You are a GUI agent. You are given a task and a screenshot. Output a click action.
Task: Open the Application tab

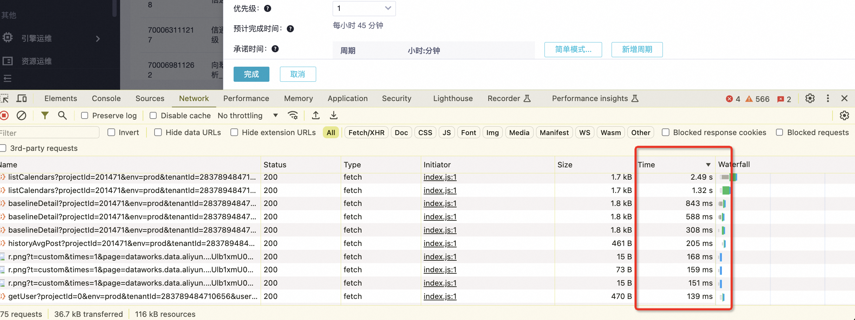pyautogui.click(x=348, y=99)
